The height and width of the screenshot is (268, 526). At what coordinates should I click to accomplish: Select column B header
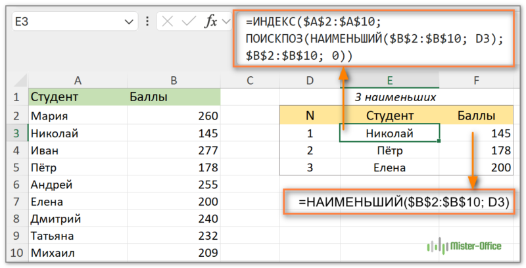point(174,81)
